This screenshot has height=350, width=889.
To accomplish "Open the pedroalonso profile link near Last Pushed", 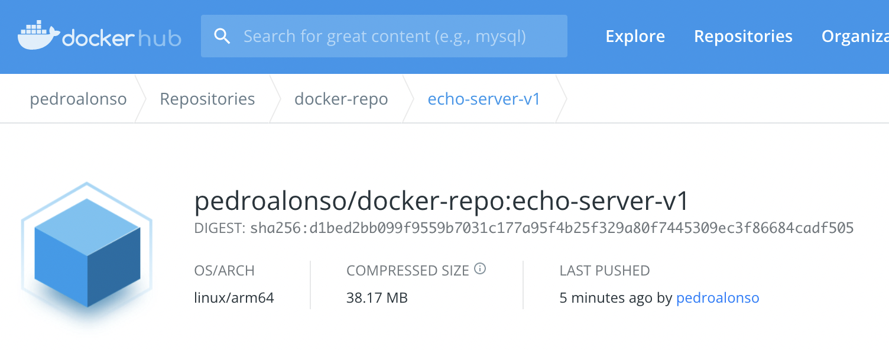I will 718,297.
